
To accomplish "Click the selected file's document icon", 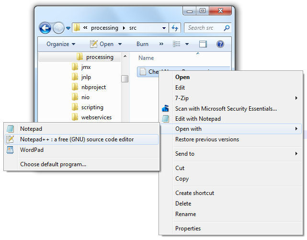I will pyautogui.click(x=143, y=71).
